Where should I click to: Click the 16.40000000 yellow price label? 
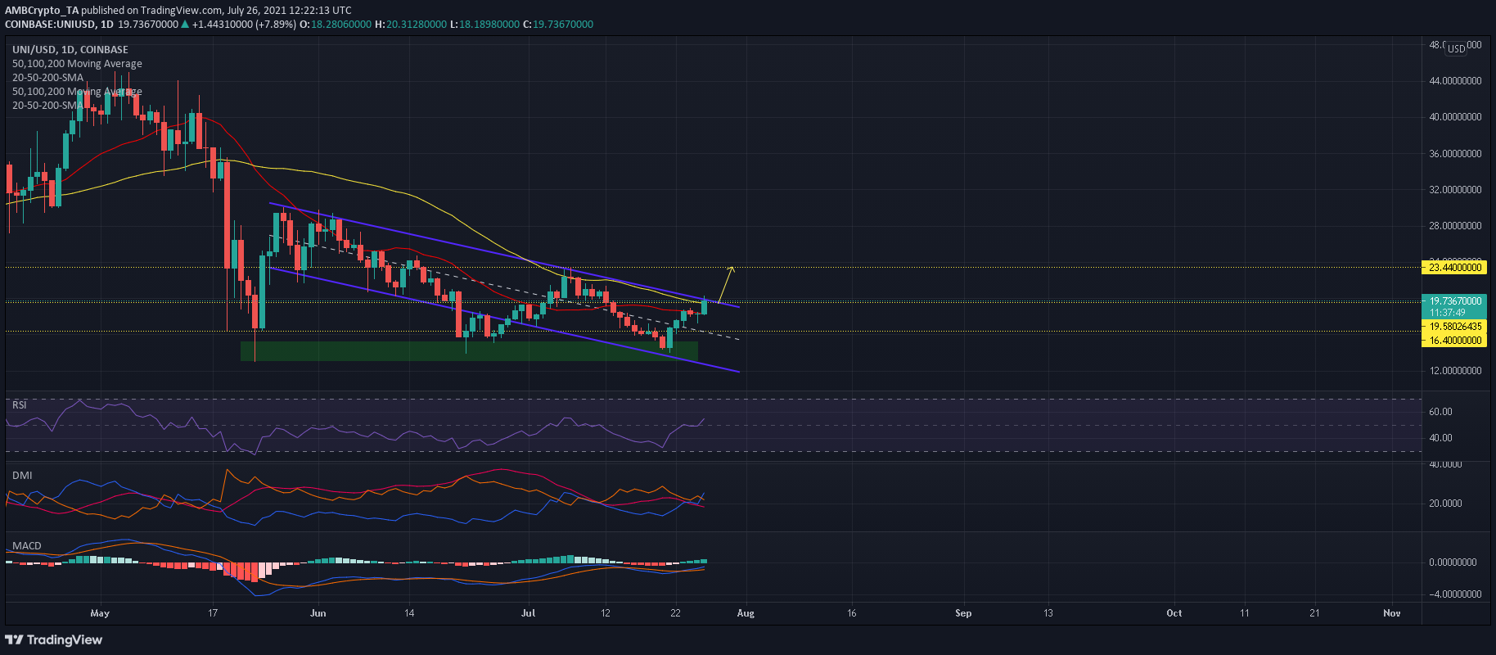click(1454, 341)
